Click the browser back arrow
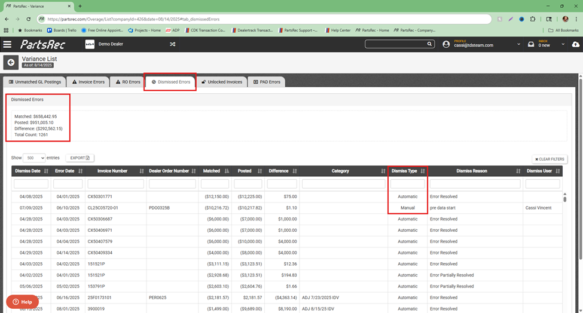The image size is (583, 313). 7,19
